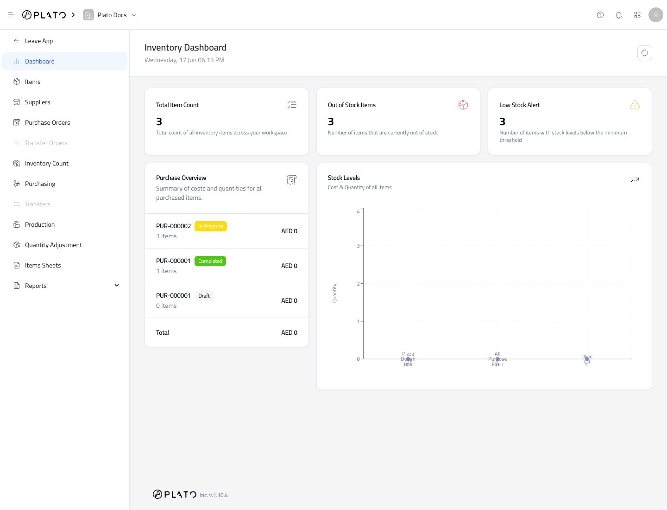This screenshot has width=667, height=510.
Task: Refresh the Inventory Dashboard
Action: (645, 53)
